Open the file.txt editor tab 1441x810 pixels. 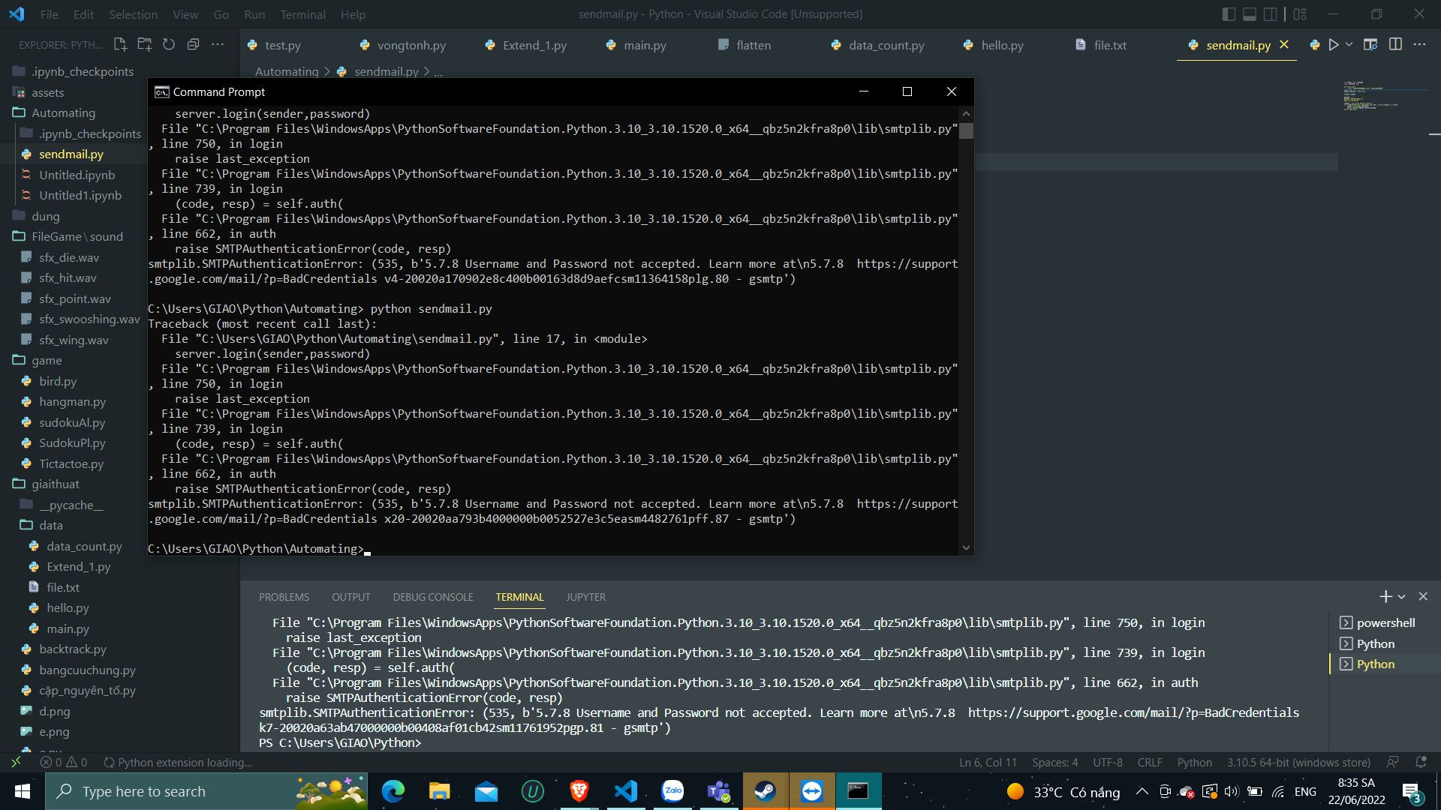coord(1110,45)
